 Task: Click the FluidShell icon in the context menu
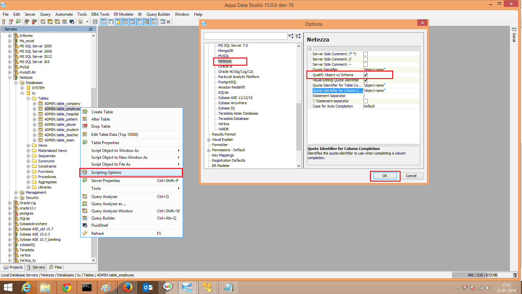pos(85,225)
